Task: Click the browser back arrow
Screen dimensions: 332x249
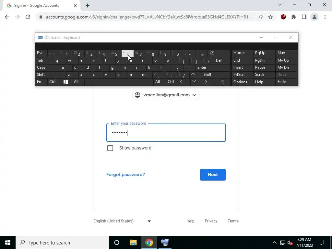Action: tap(7, 17)
